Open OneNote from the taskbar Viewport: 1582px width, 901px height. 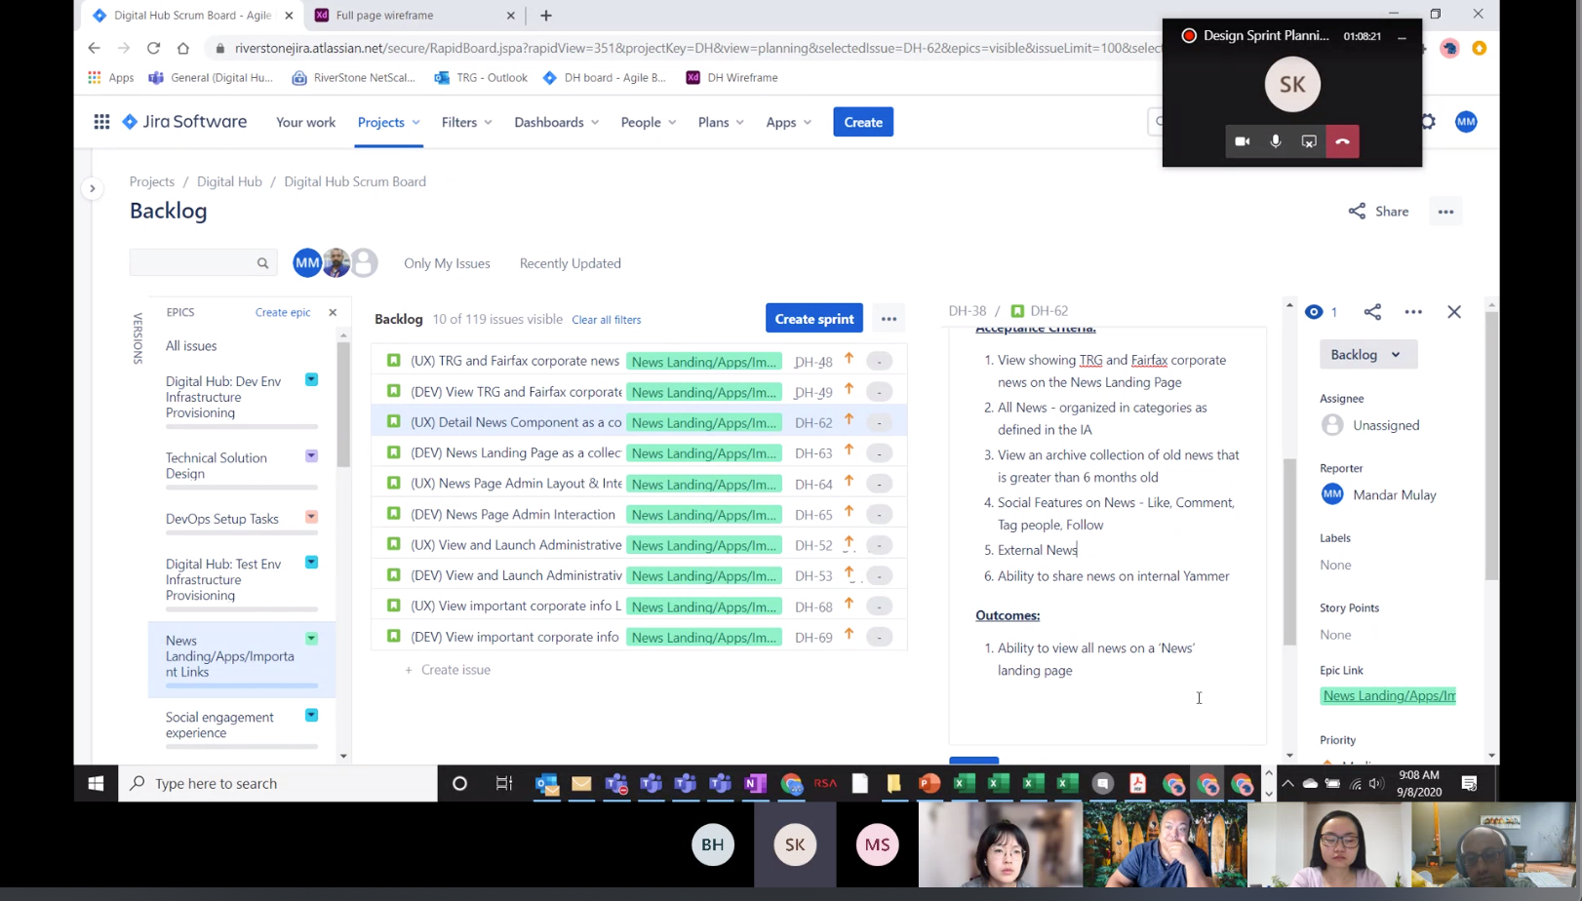pos(755,783)
